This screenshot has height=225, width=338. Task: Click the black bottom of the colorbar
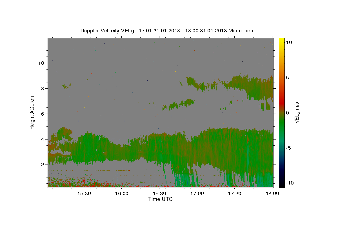pyautogui.click(x=282, y=185)
